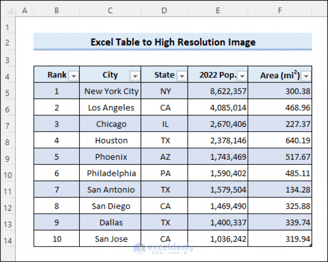The width and height of the screenshot is (328, 262).
Task: Select the 'IL' state cell
Action: (x=164, y=124)
